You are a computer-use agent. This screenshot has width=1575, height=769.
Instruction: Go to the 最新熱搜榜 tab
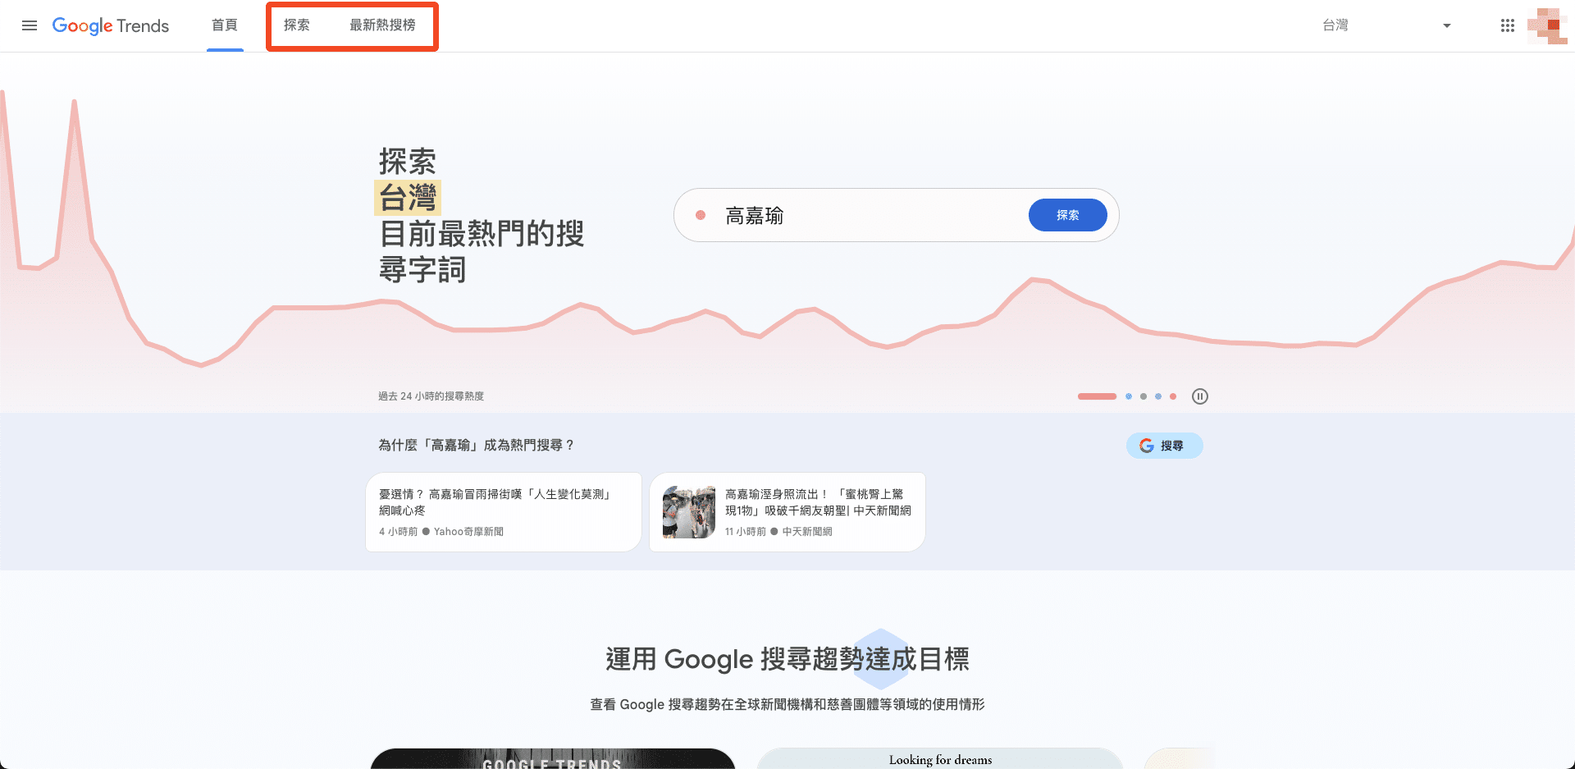tap(382, 25)
